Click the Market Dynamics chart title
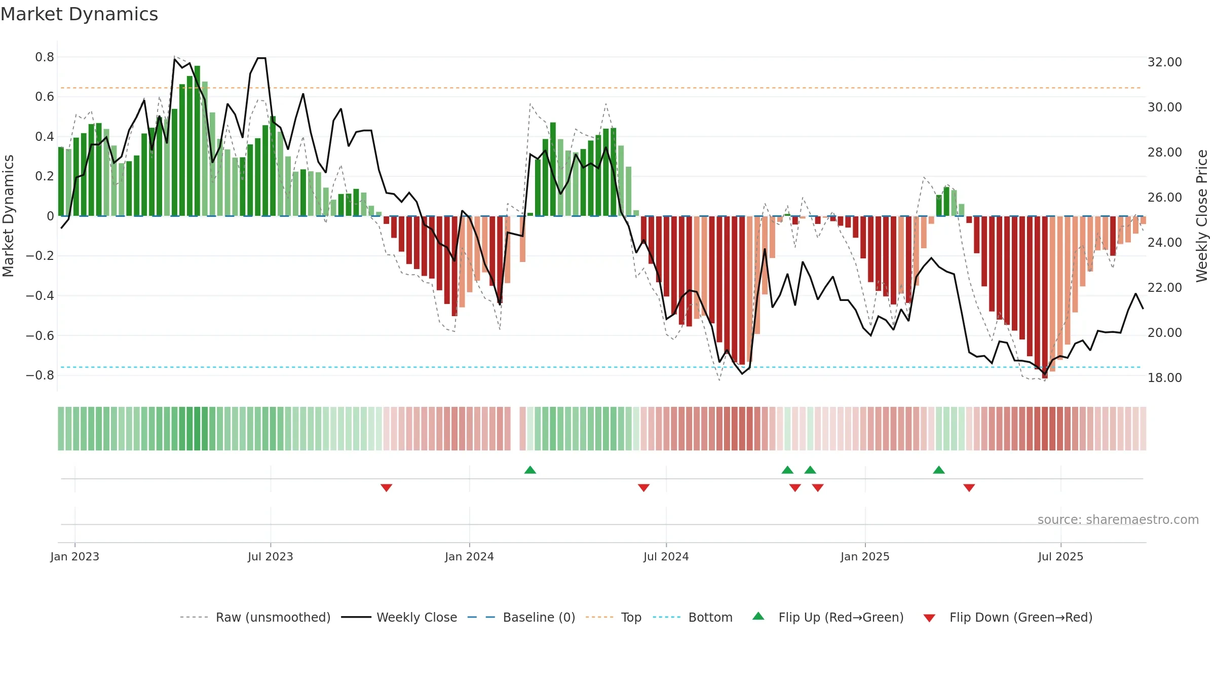 pyautogui.click(x=79, y=14)
